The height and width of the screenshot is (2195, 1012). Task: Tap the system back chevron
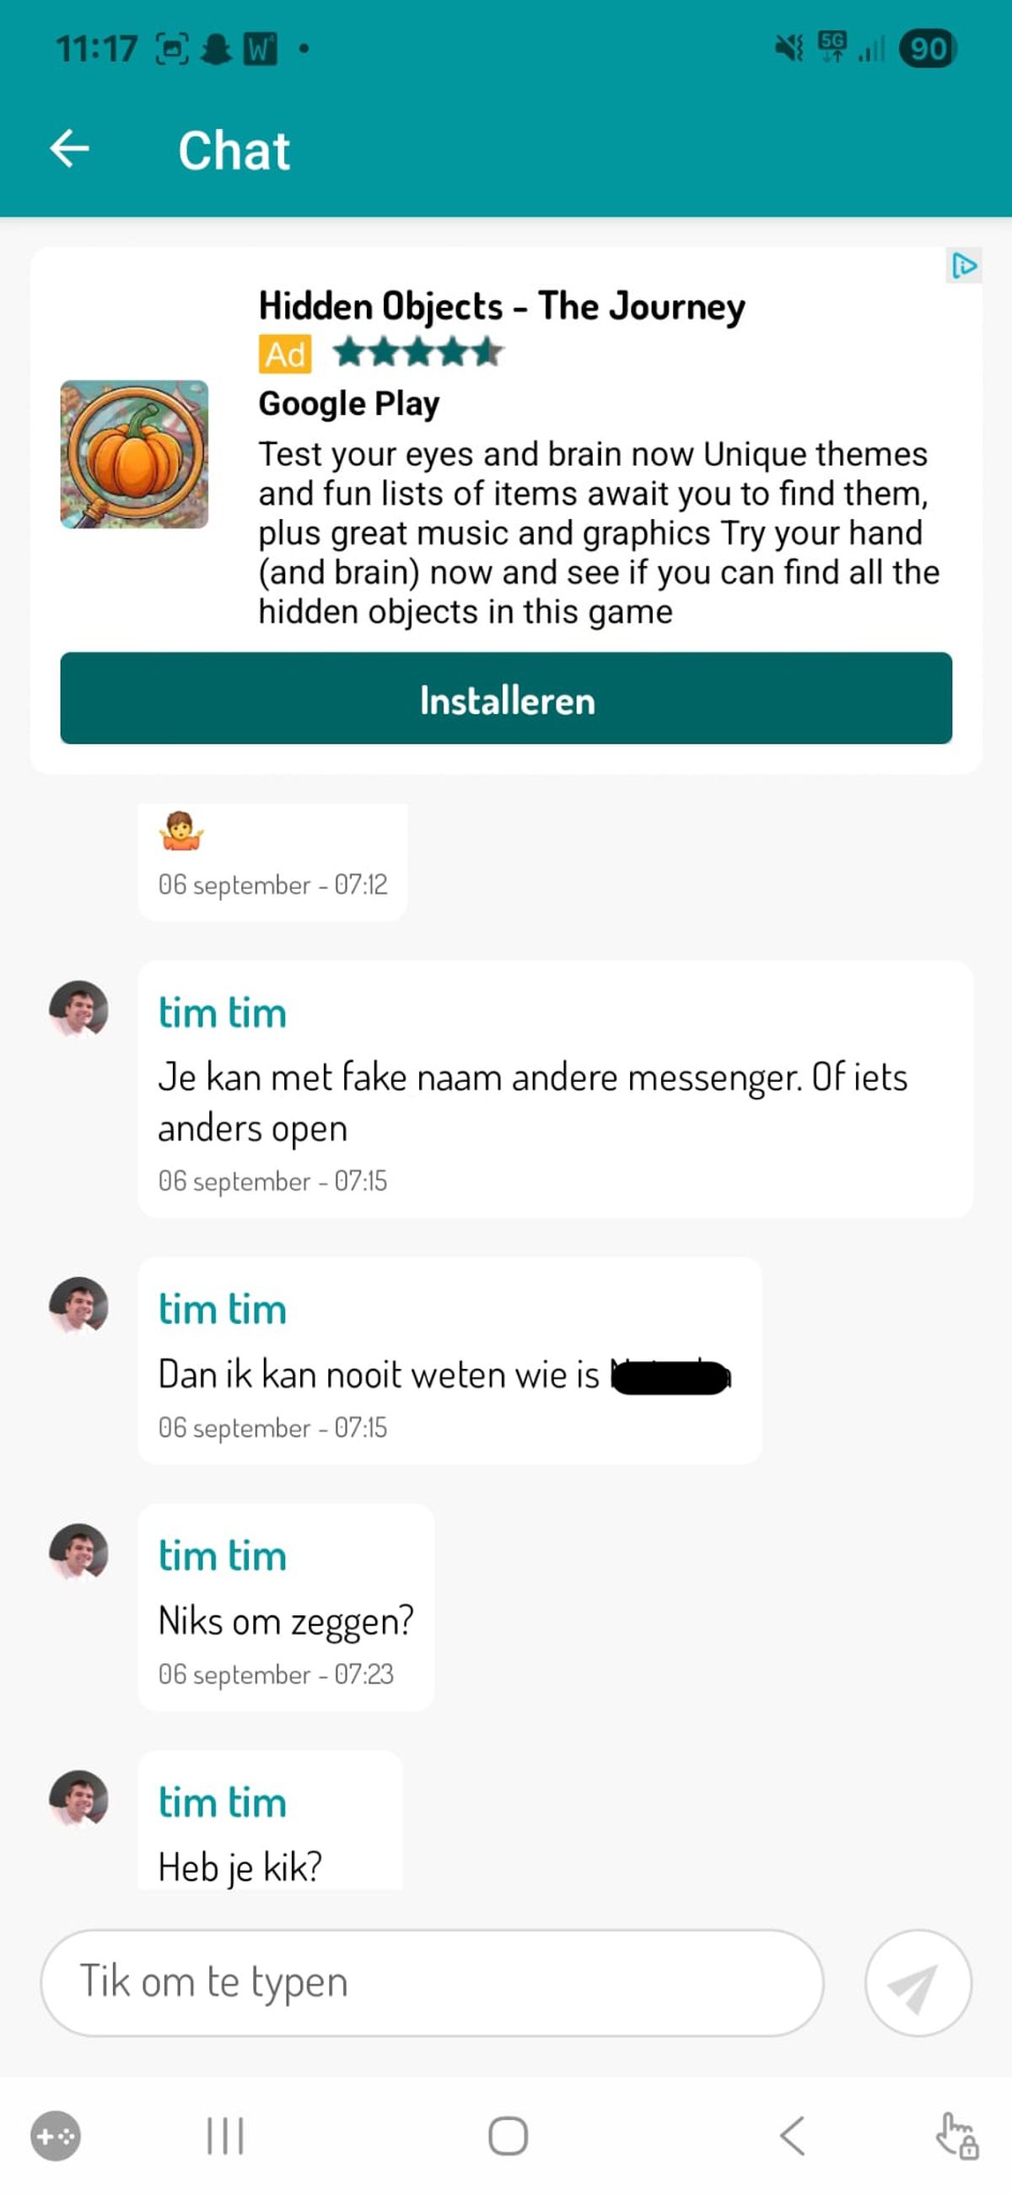click(792, 2136)
